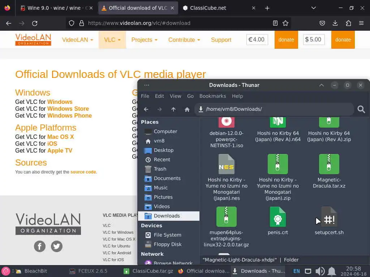Open the View menu in Thunar

(x=176, y=96)
